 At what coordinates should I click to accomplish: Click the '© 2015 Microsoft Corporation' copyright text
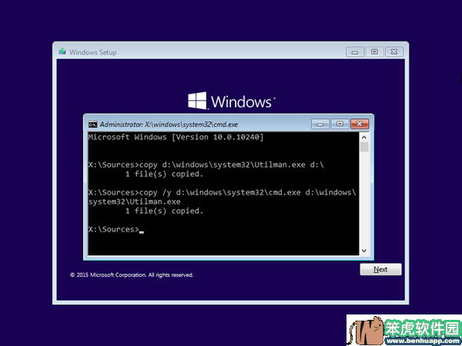[132, 274]
